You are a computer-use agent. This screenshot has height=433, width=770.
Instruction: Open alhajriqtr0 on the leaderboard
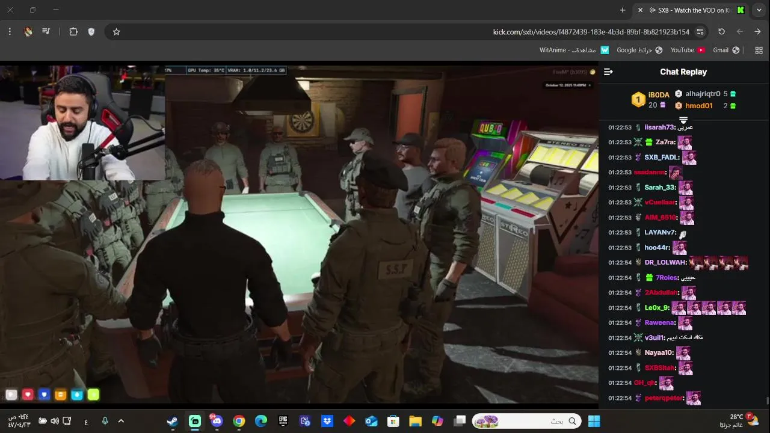click(703, 94)
